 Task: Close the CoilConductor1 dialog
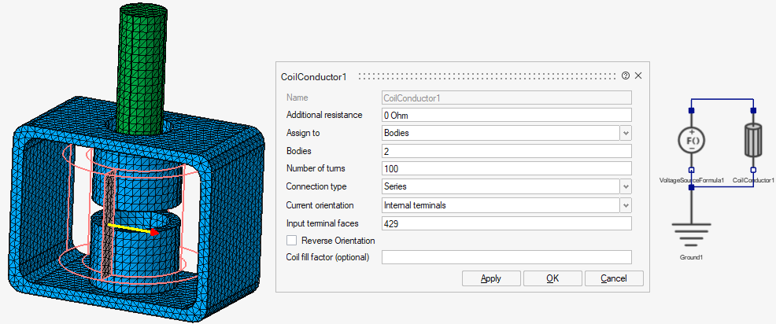(x=638, y=76)
